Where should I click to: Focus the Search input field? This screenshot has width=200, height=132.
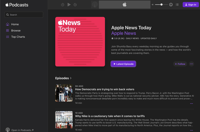[x=24, y=15]
